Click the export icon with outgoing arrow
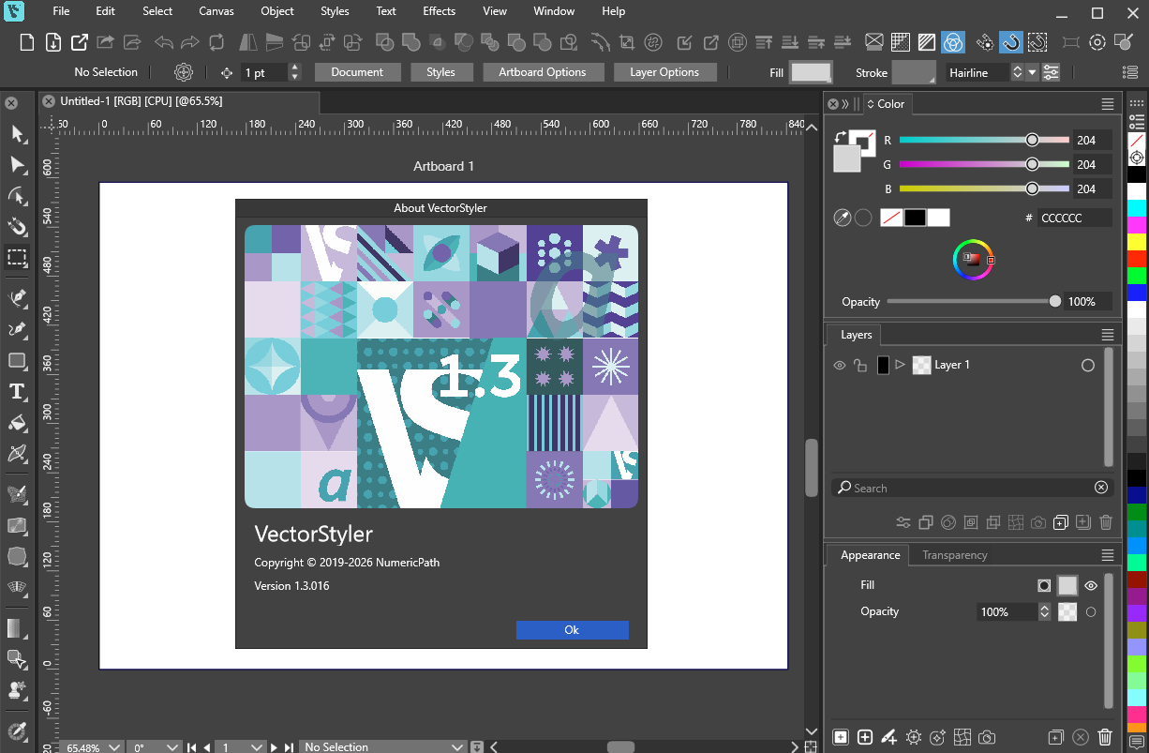The height and width of the screenshot is (753, 1149). pyautogui.click(x=81, y=42)
